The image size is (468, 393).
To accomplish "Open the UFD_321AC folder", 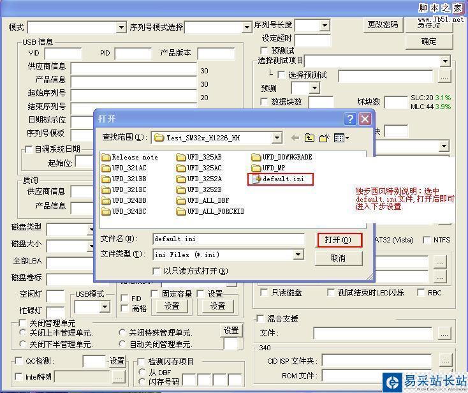I will tap(124, 168).
